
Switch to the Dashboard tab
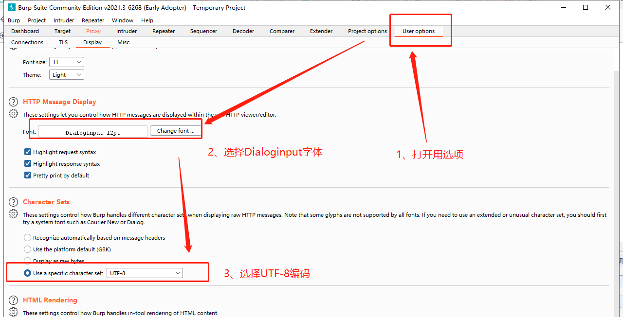(x=25, y=31)
